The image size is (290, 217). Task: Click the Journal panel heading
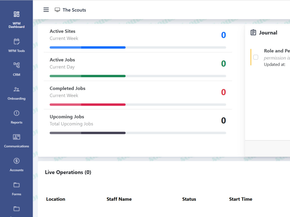(268, 33)
